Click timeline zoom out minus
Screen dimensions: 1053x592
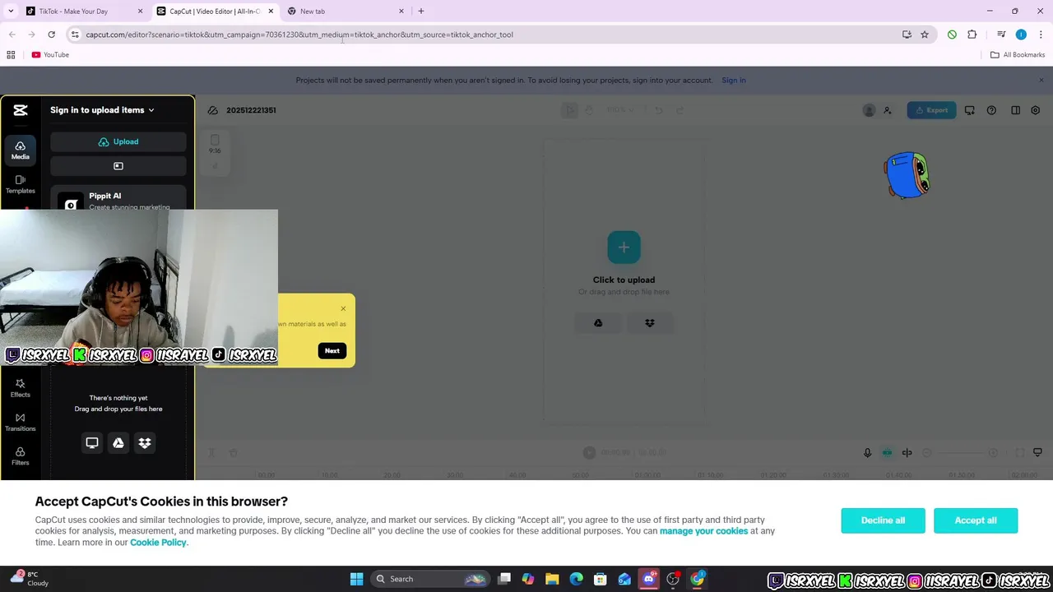click(927, 453)
